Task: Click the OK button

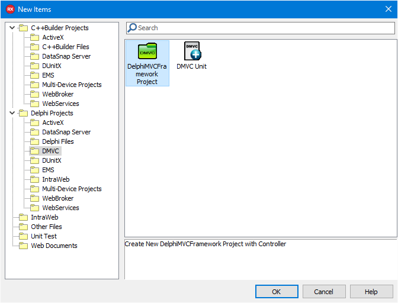Action: click(x=277, y=292)
